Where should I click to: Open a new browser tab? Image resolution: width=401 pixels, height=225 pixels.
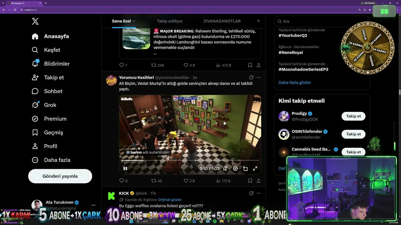[46, 3]
